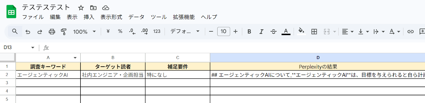Screen dimensions: 425x103
Task: Check the cloud save status icon
Action: tap(105, 8)
